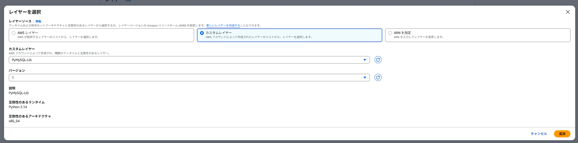Select the カスタムレイヤー radio option
578x143 pixels.
(202, 33)
